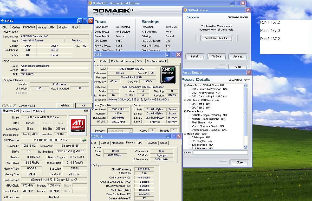Open About tab in CPU-Z Mainboard window
The width and height of the screenshot is (312, 201).
[75, 27]
